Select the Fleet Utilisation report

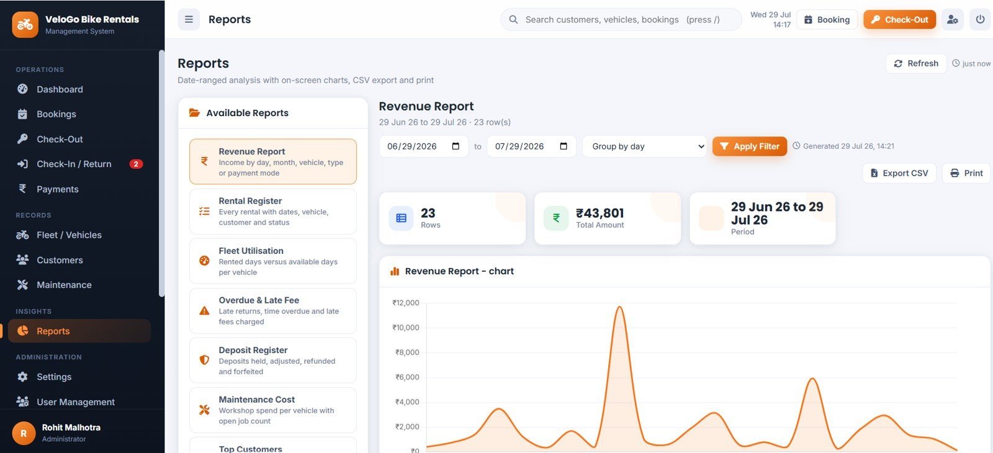(x=273, y=261)
